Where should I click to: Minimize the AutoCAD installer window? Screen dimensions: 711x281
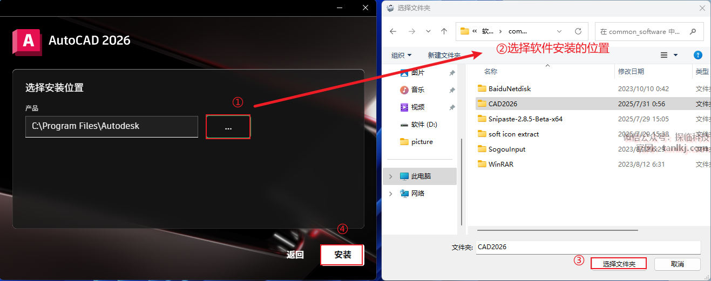point(340,8)
